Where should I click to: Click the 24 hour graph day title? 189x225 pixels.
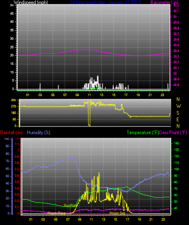(x=105, y=2)
